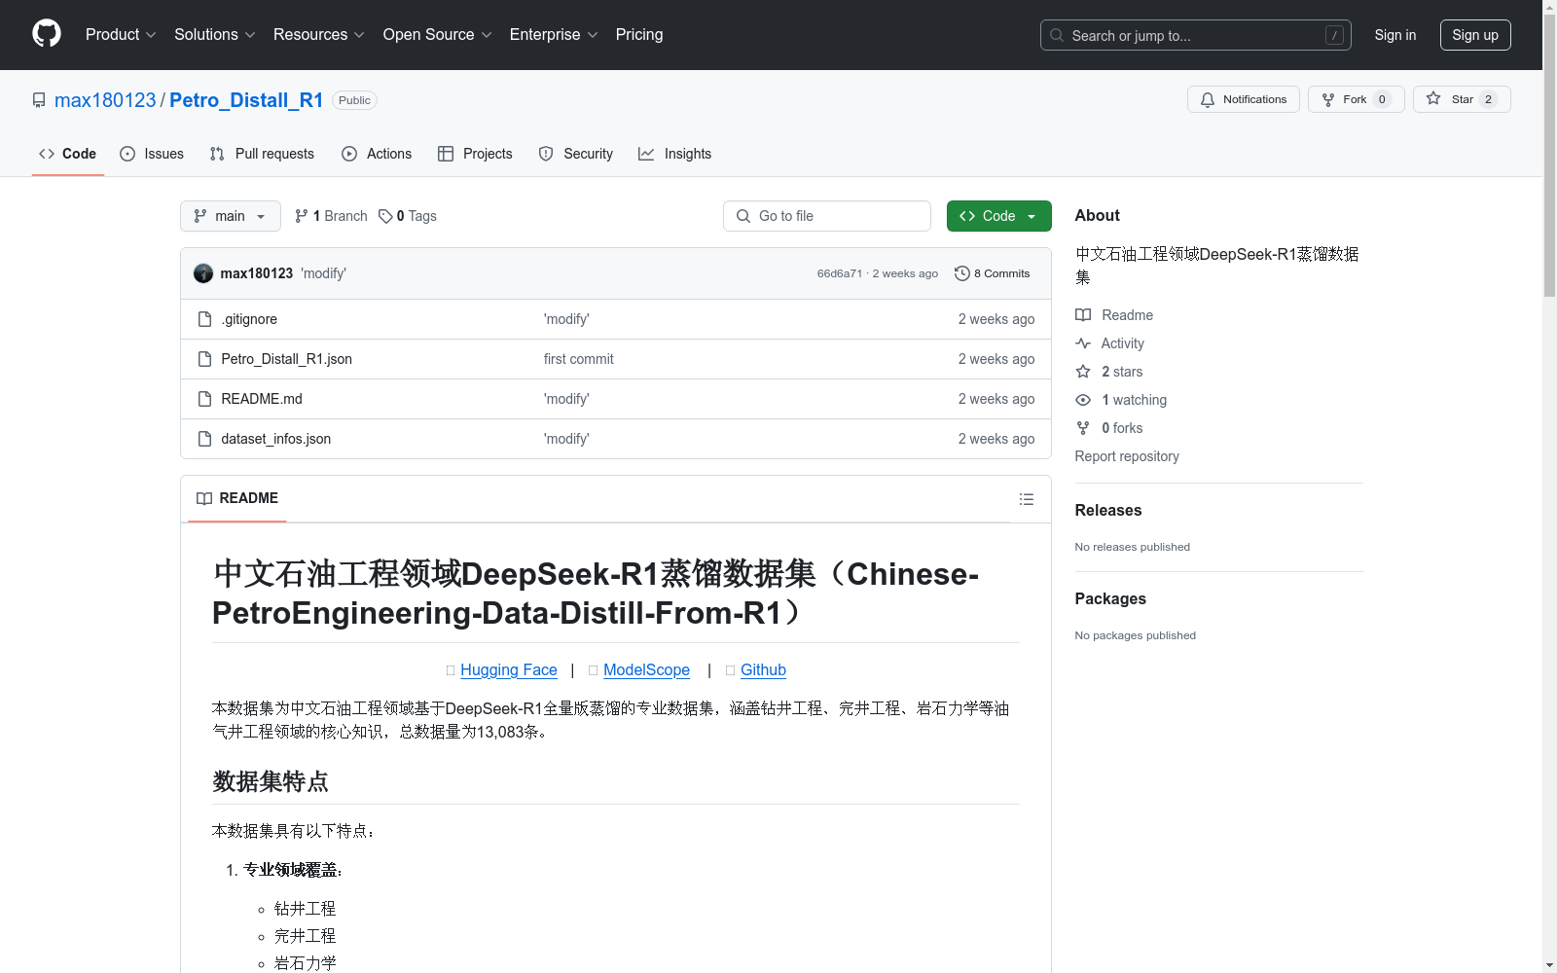This screenshot has height=973, width=1557.
Task: Switch to the Code tab
Action: point(68,154)
